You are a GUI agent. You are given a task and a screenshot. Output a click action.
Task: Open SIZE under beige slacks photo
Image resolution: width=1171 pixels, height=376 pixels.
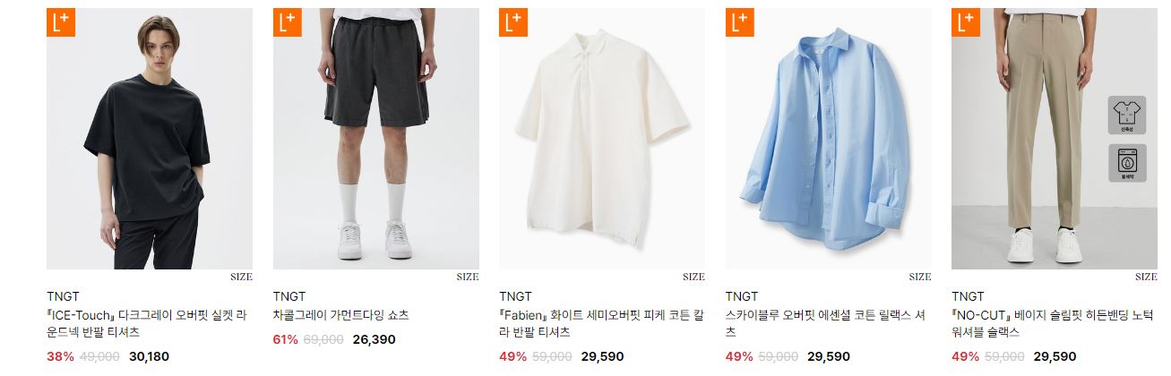click(1146, 277)
